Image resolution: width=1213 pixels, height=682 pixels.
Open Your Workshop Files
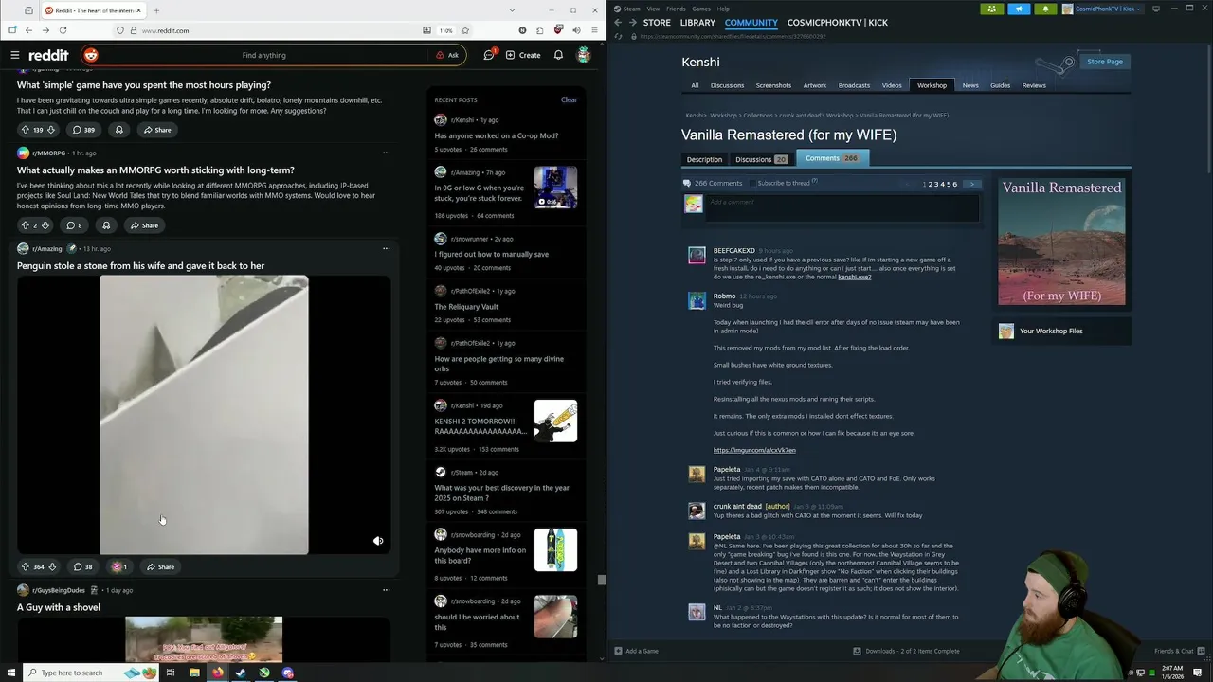coord(1051,331)
